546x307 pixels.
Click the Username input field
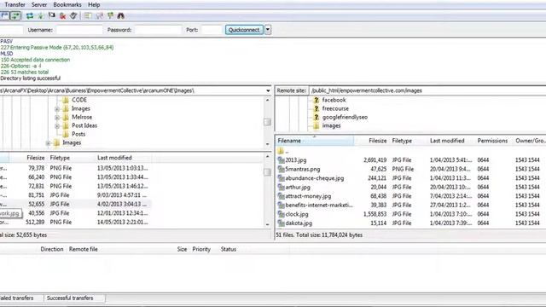(79, 30)
